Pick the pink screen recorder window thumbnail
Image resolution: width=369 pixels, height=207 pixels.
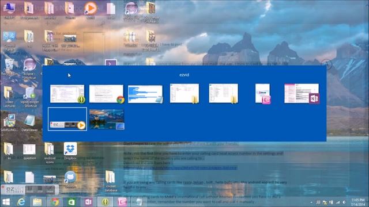pos(263,93)
